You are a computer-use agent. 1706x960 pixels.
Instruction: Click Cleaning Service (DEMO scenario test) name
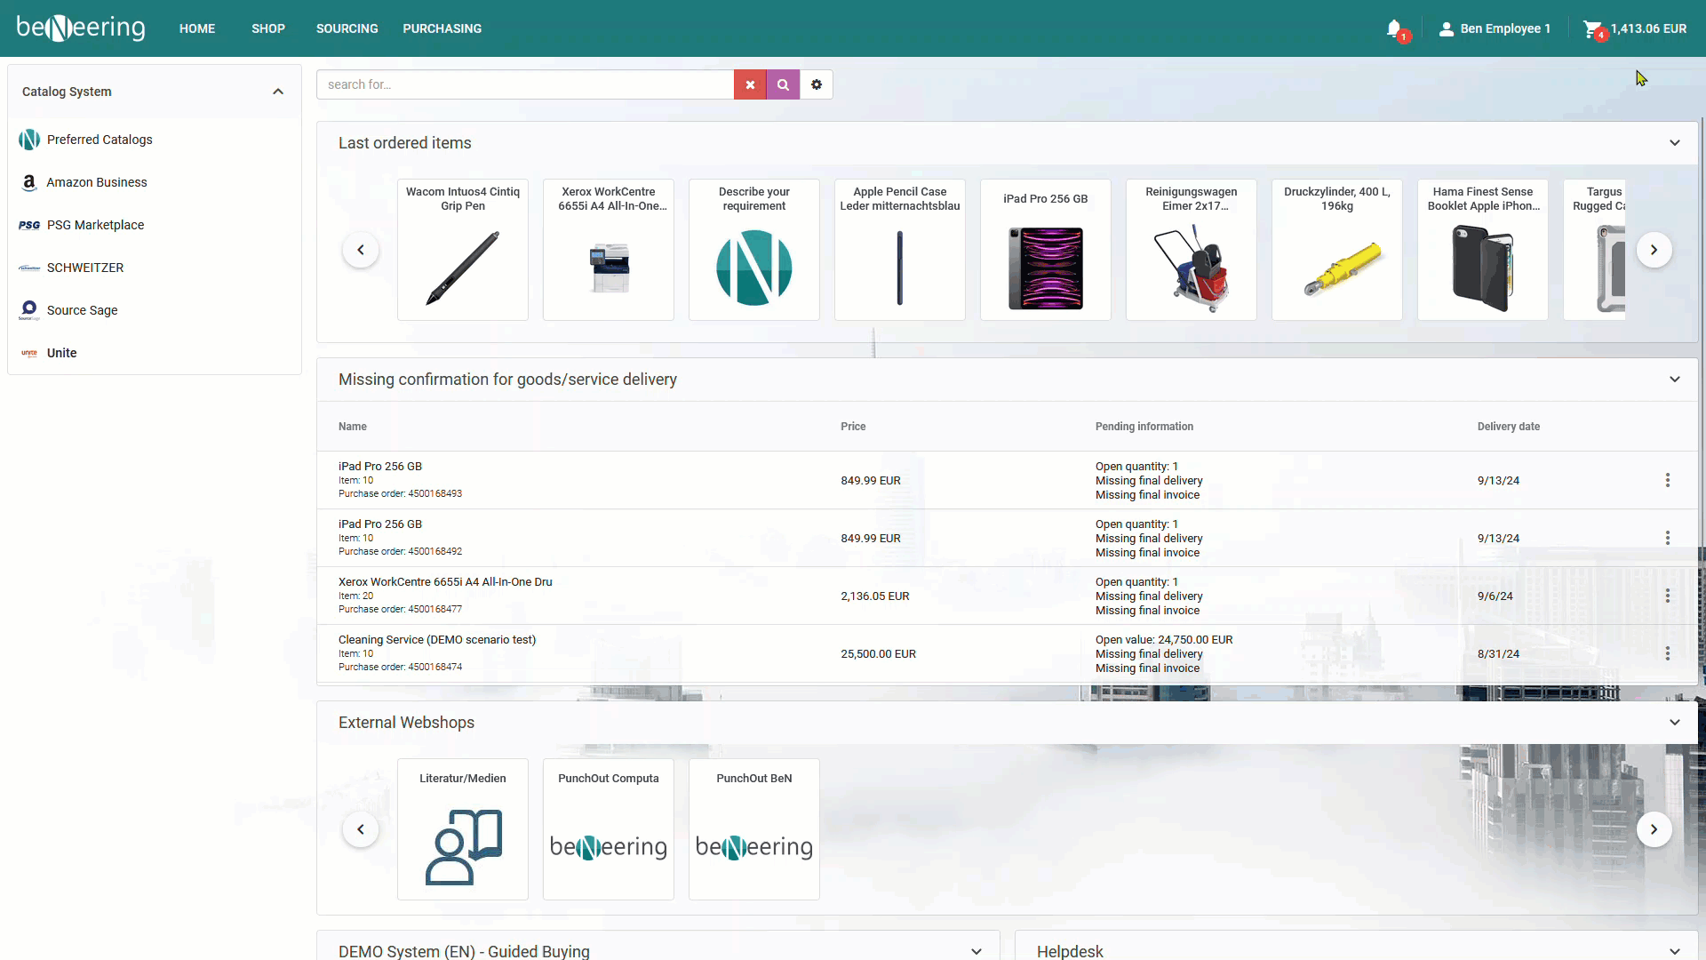point(437,640)
